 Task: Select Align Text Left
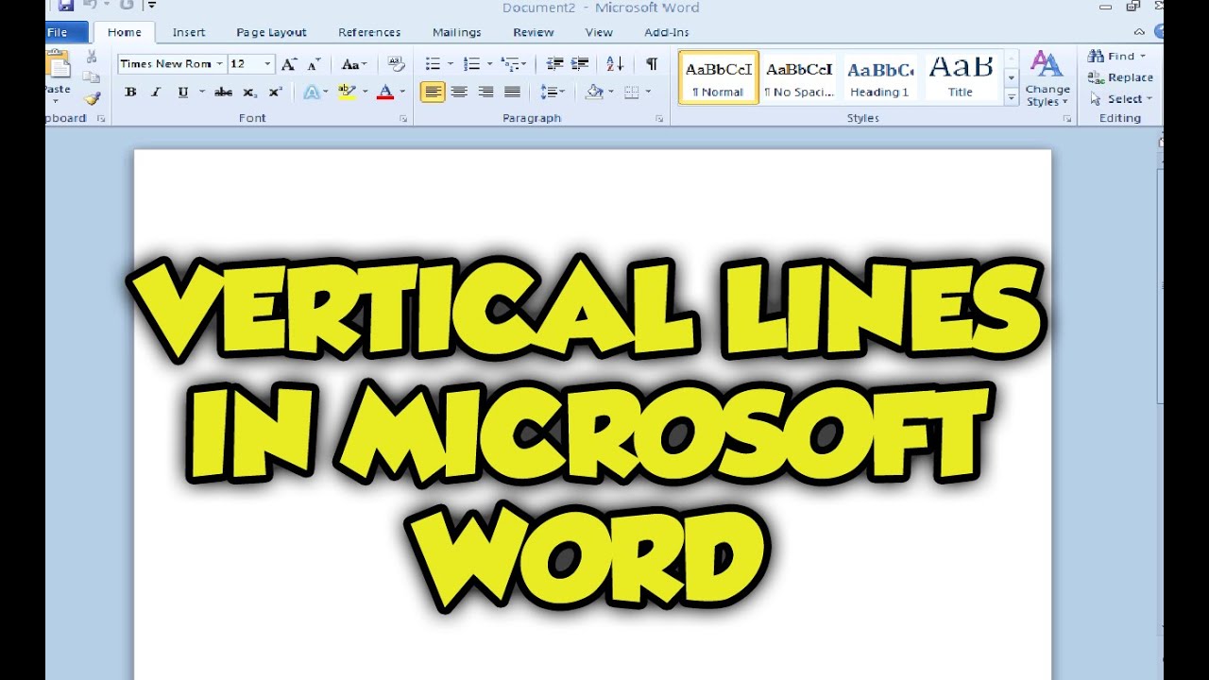coord(433,92)
